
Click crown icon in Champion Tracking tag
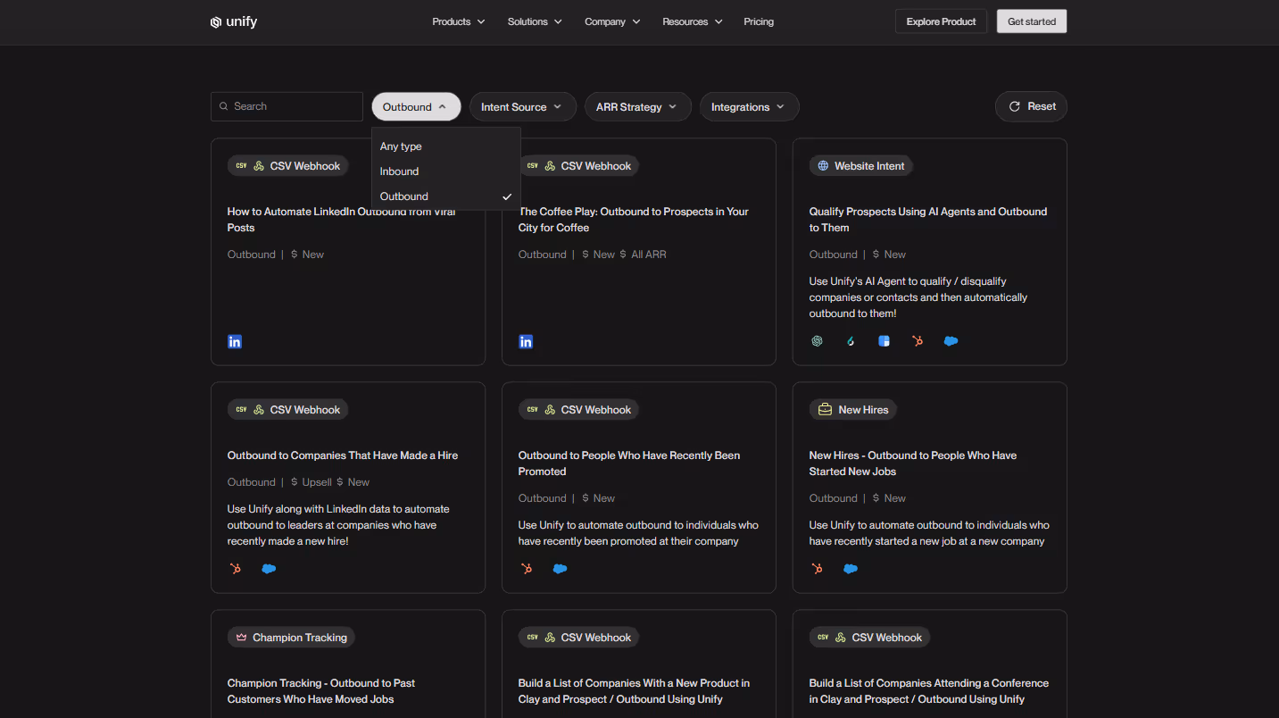[241, 638]
